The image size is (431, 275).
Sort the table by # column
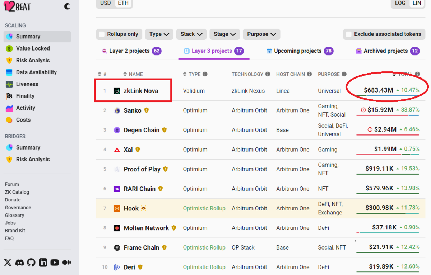click(x=102, y=74)
